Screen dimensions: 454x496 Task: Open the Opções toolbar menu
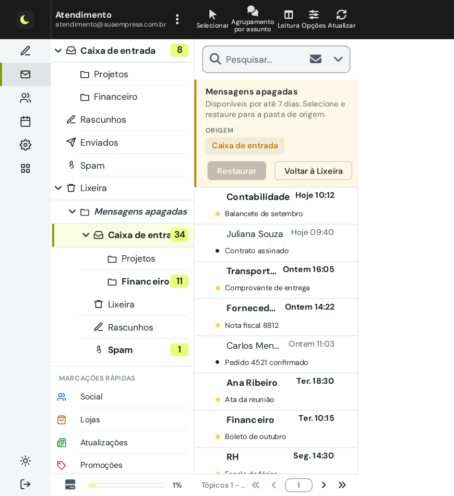(314, 19)
